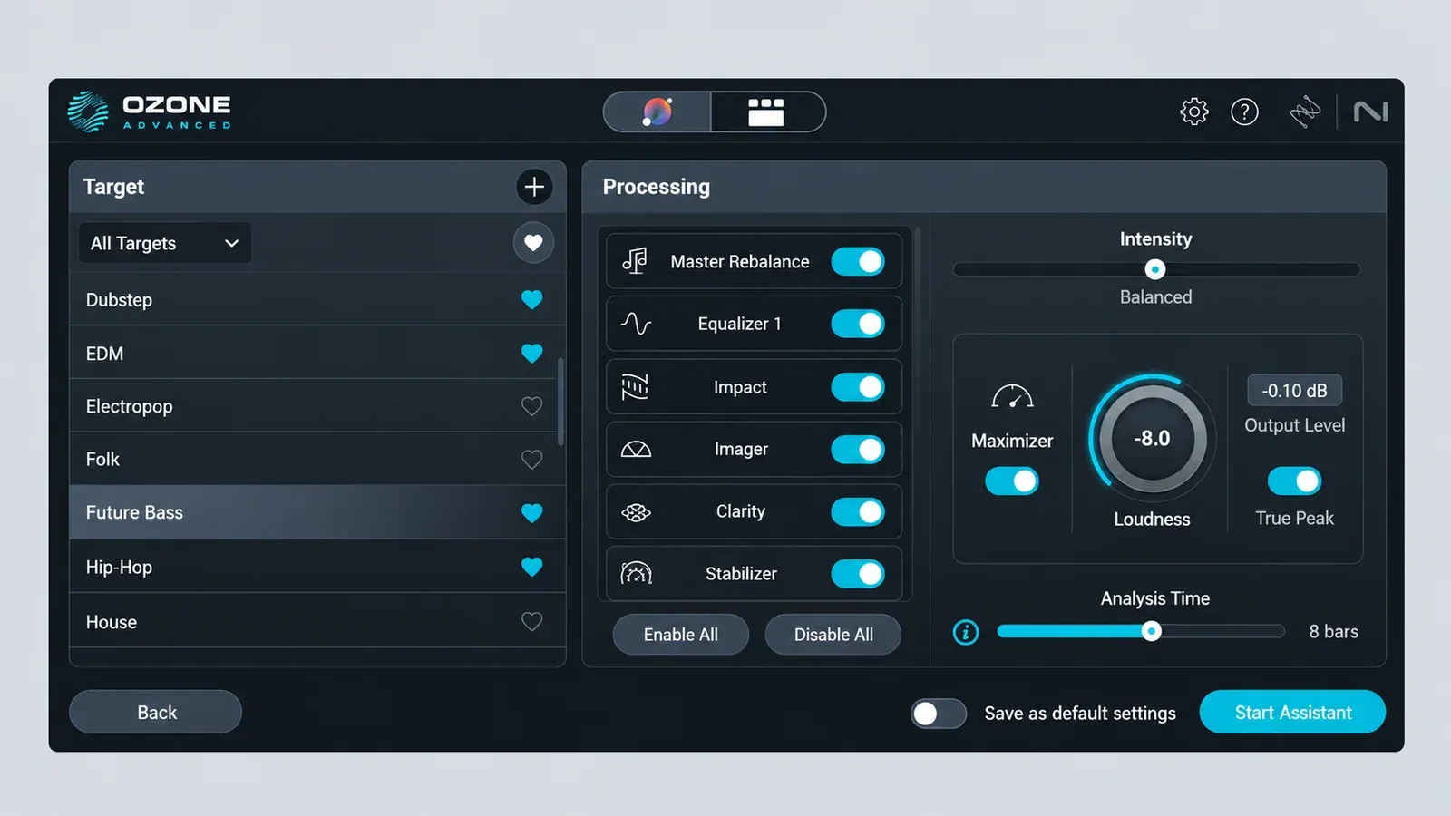The width and height of the screenshot is (1451, 816).
Task: Click the Analysis Time slider handle
Action: pos(1151,631)
